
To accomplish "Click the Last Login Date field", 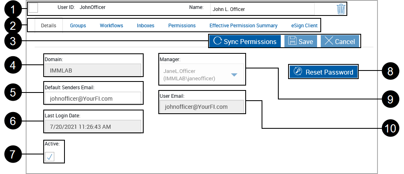I will pyautogui.click(x=93, y=126).
